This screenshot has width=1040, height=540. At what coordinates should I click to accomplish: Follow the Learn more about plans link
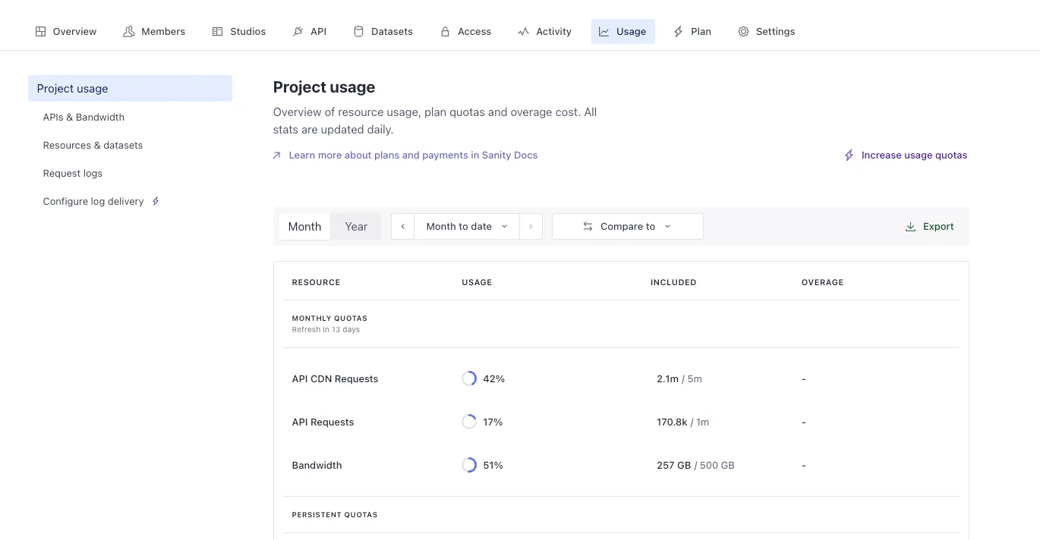[413, 155]
